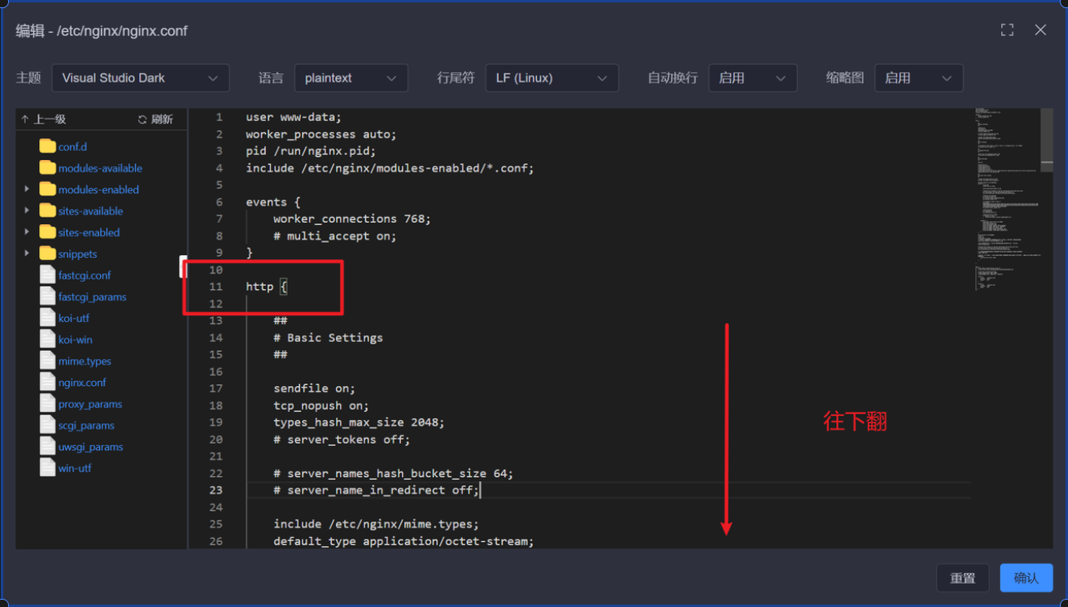Select the conf.d folder icon
Viewport: 1068px width, 607px height.
click(x=47, y=146)
